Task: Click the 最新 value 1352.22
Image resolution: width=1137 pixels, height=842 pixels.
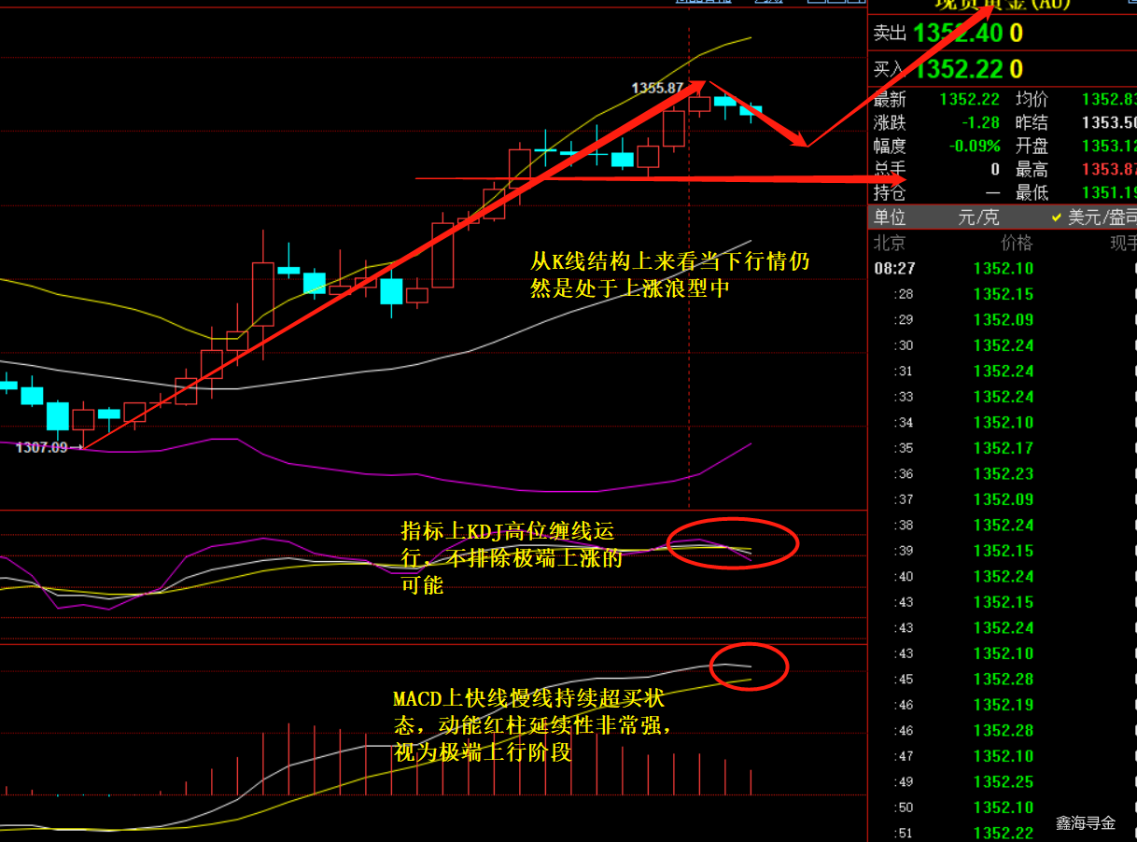Action: [969, 99]
